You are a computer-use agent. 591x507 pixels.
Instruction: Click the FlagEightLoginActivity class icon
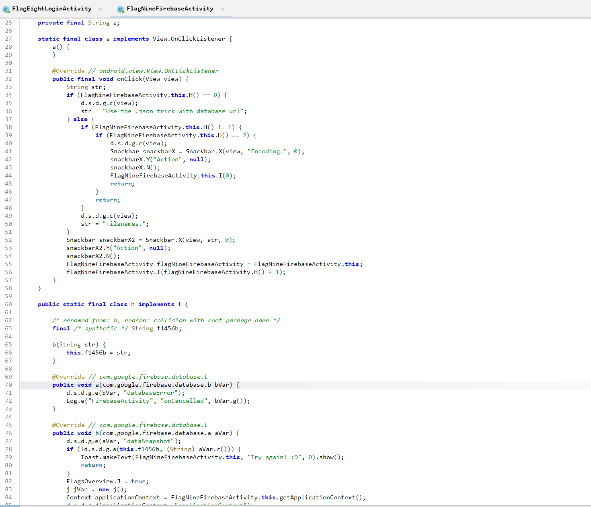tap(6, 9)
